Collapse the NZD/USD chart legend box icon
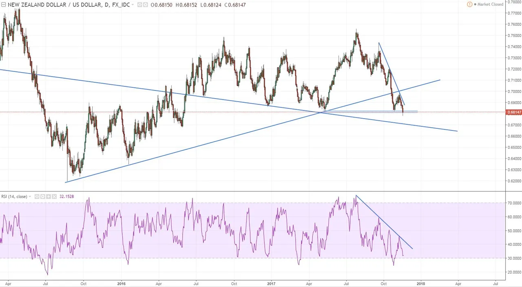522x287 pixels. click(x=4, y=5)
